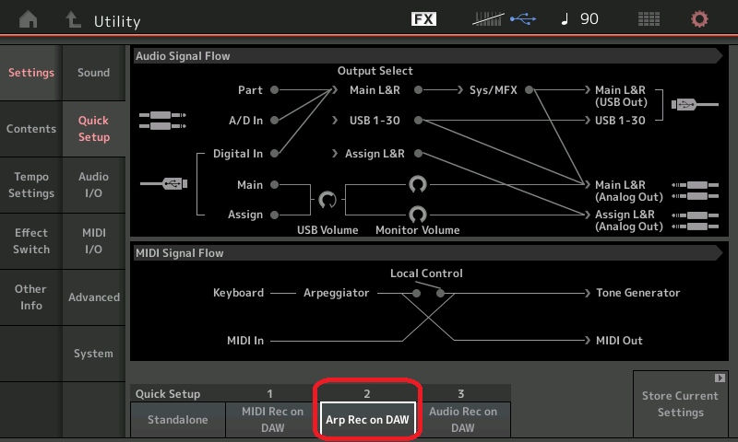Adjust the Monitor Volume knob
The image size is (738, 442).
click(418, 214)
